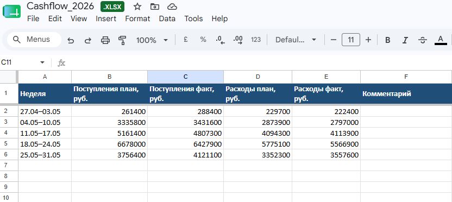
Task: Select cell with value 6678000
Action: (110, 144)
